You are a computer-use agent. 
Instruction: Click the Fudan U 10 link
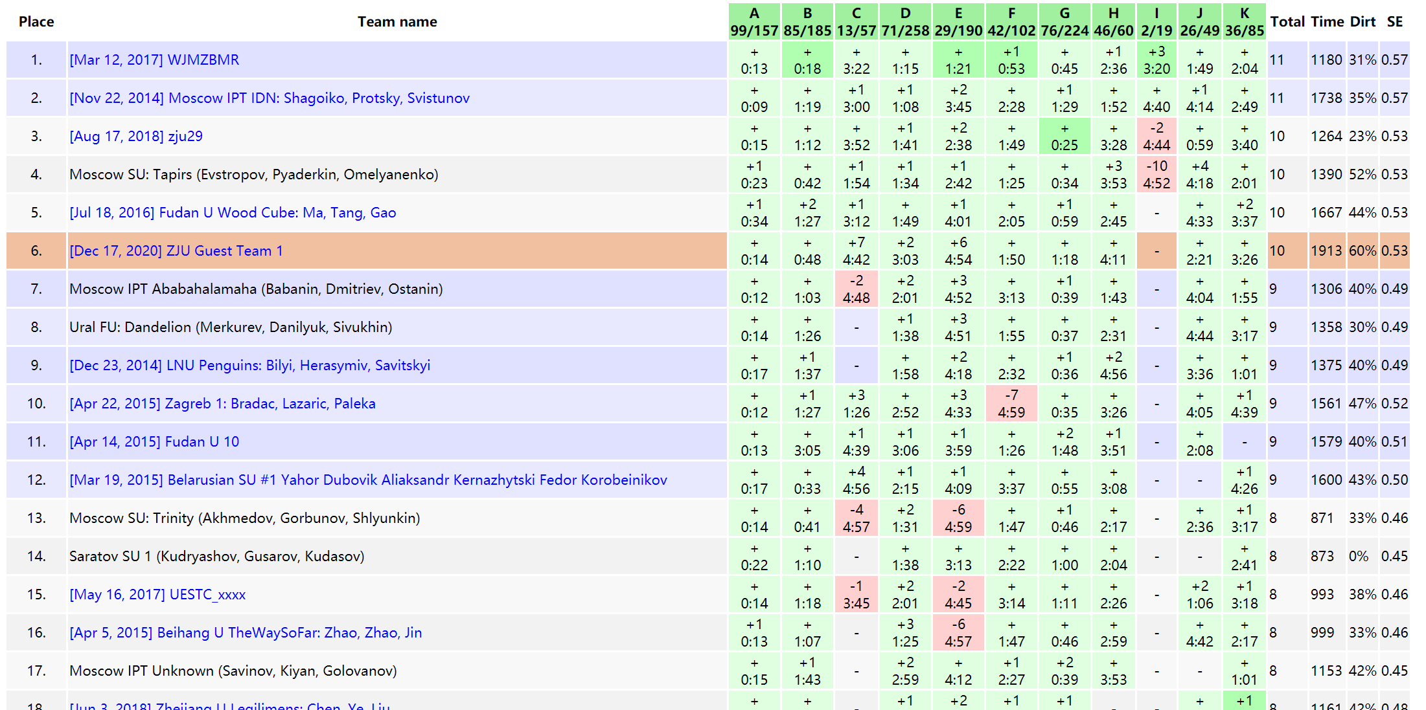(x=154, y=441)
